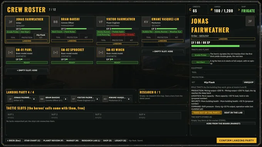The height and width of the screenshot is (147, 262).
Task: Select tactic Slot 4
Action: [x=159, y=116]
